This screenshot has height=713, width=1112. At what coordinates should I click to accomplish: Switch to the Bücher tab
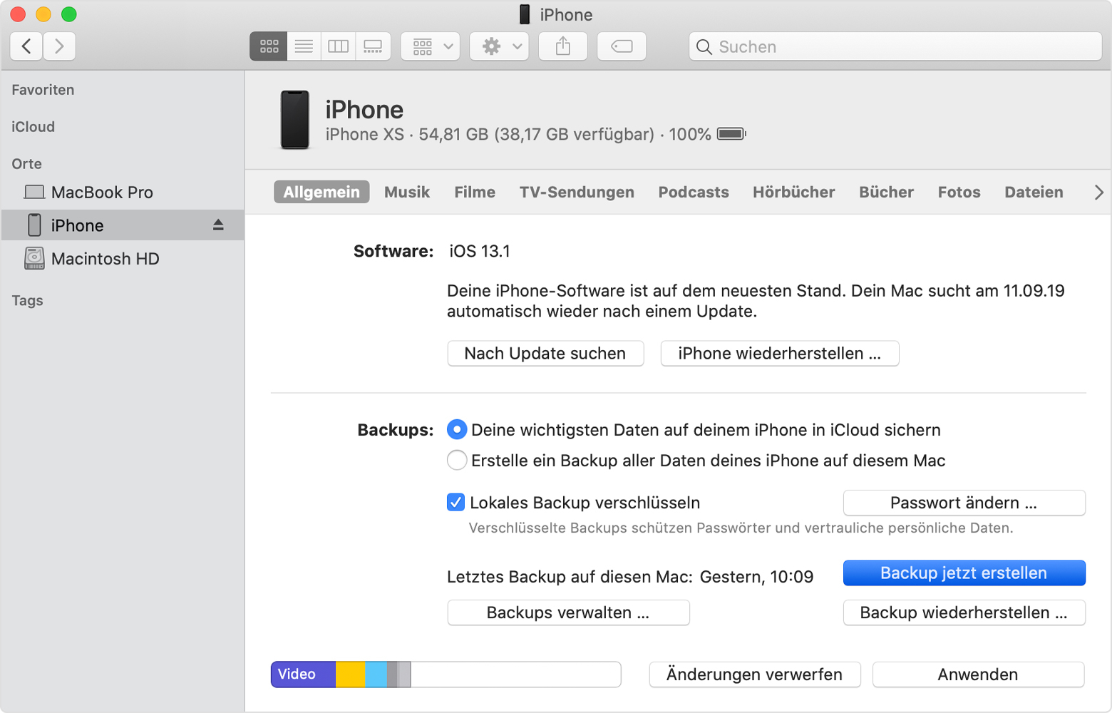(x=887, y=192)
